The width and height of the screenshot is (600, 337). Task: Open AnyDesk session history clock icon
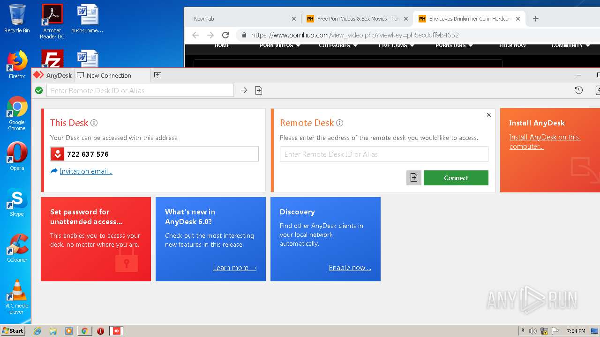pyautogui.click(x=579, y=90)
